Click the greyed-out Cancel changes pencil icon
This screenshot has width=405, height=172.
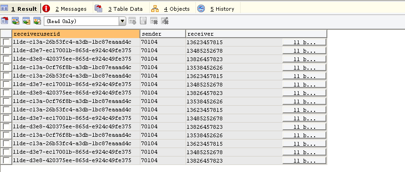point(165,21)
